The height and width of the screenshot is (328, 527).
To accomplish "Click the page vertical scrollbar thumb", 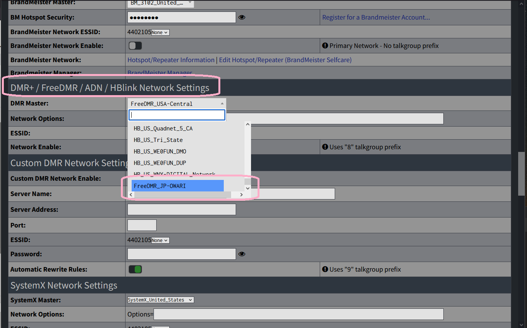I will pos(521,174).
